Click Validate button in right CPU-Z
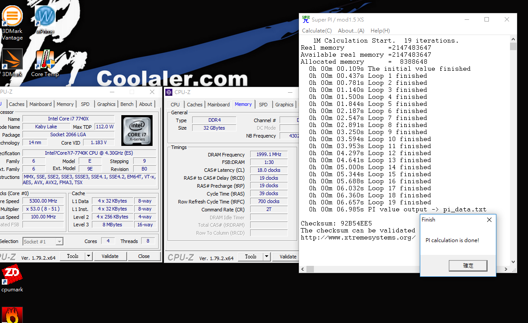528x323 pixels. (285, 257)
